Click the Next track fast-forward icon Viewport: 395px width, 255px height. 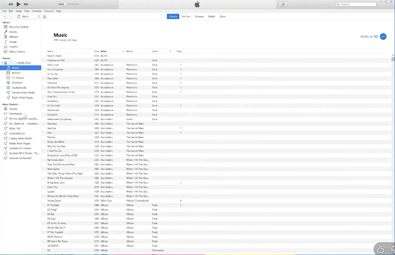coord(26,4)
